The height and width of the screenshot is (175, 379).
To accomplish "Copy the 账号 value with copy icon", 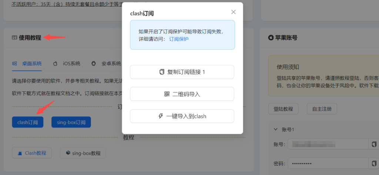I will click(x=374, y=144).
